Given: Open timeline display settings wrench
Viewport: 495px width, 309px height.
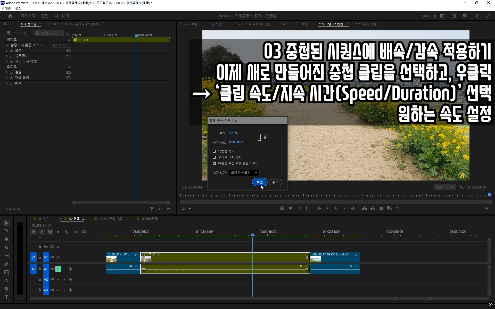Looking at the screenshot, I should 67,232.
